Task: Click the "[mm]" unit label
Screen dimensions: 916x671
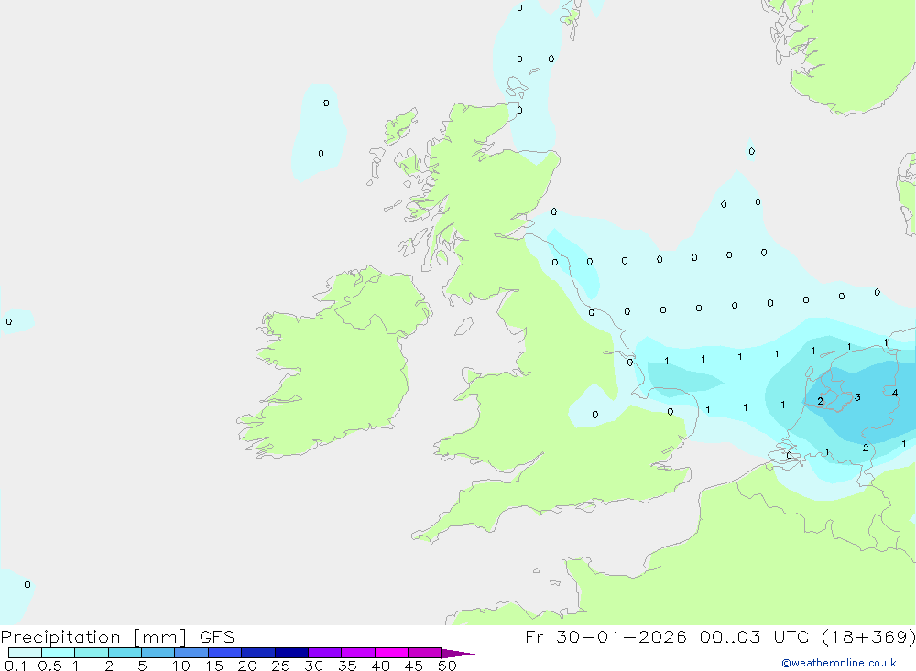Action: [160, 636]
